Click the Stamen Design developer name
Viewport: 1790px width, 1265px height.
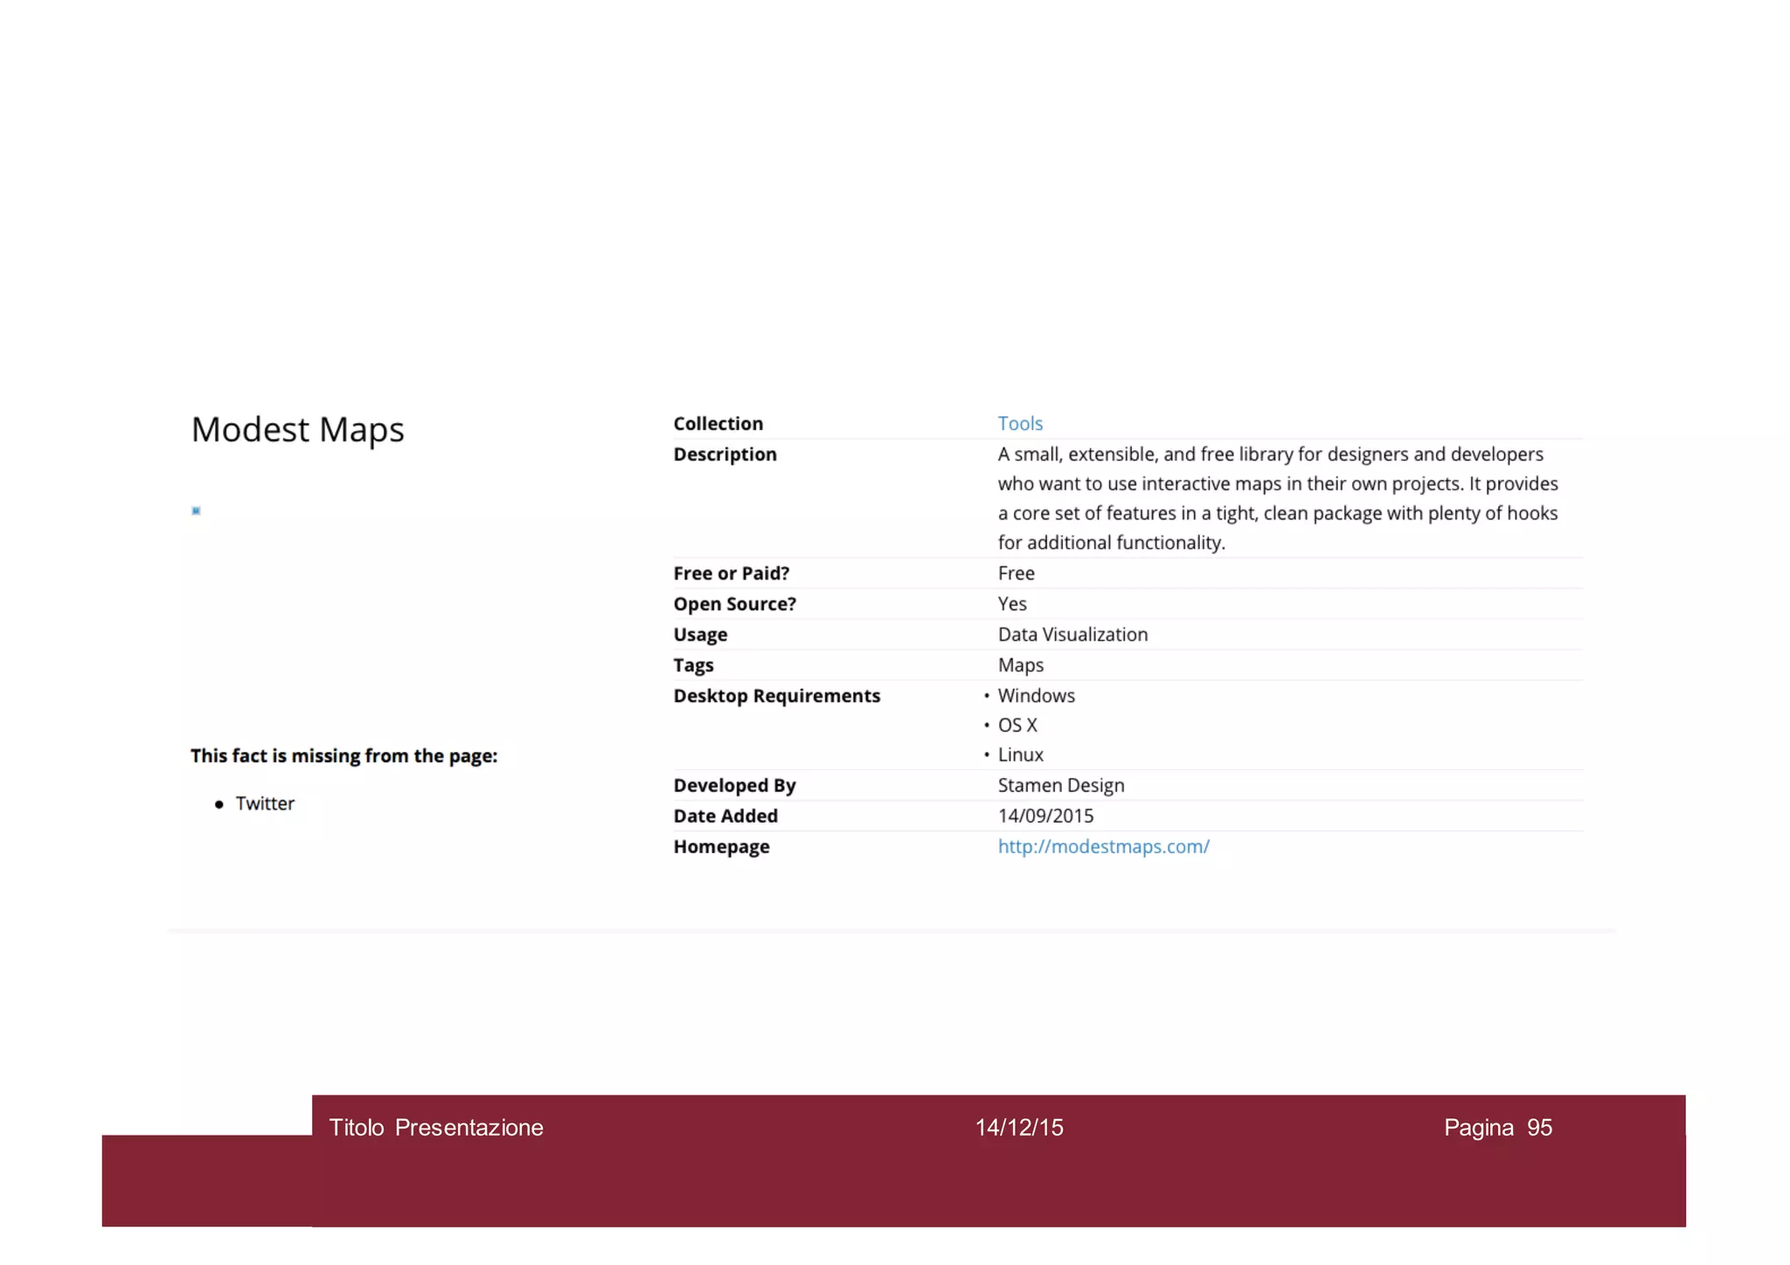[x=1060, y=785]
